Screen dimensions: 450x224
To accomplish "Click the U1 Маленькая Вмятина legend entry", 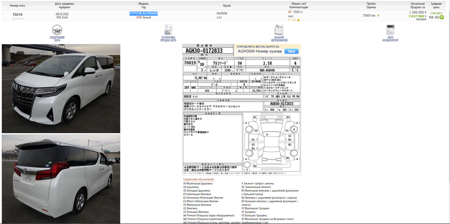I will [197, 204].
